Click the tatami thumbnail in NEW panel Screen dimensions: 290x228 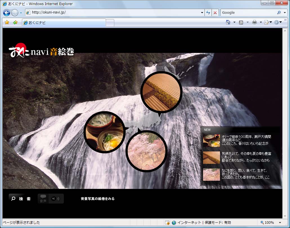tap(212, 158)
